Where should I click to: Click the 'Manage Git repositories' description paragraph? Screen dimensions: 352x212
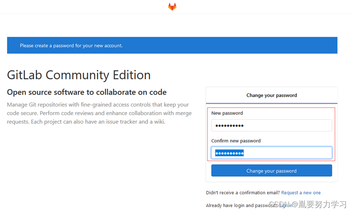(x=99, y=113)
